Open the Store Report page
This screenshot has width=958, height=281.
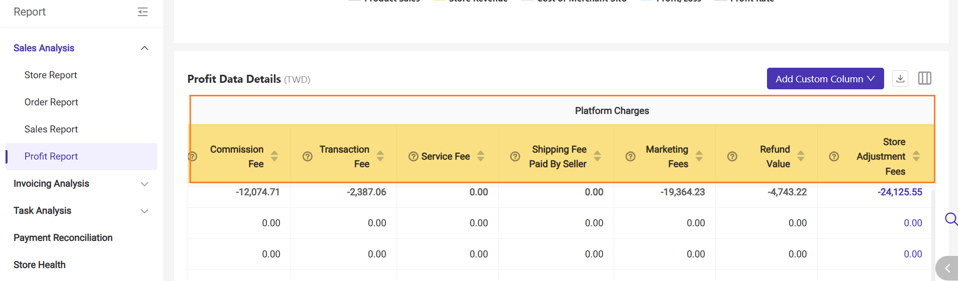(x=51, y=75)
